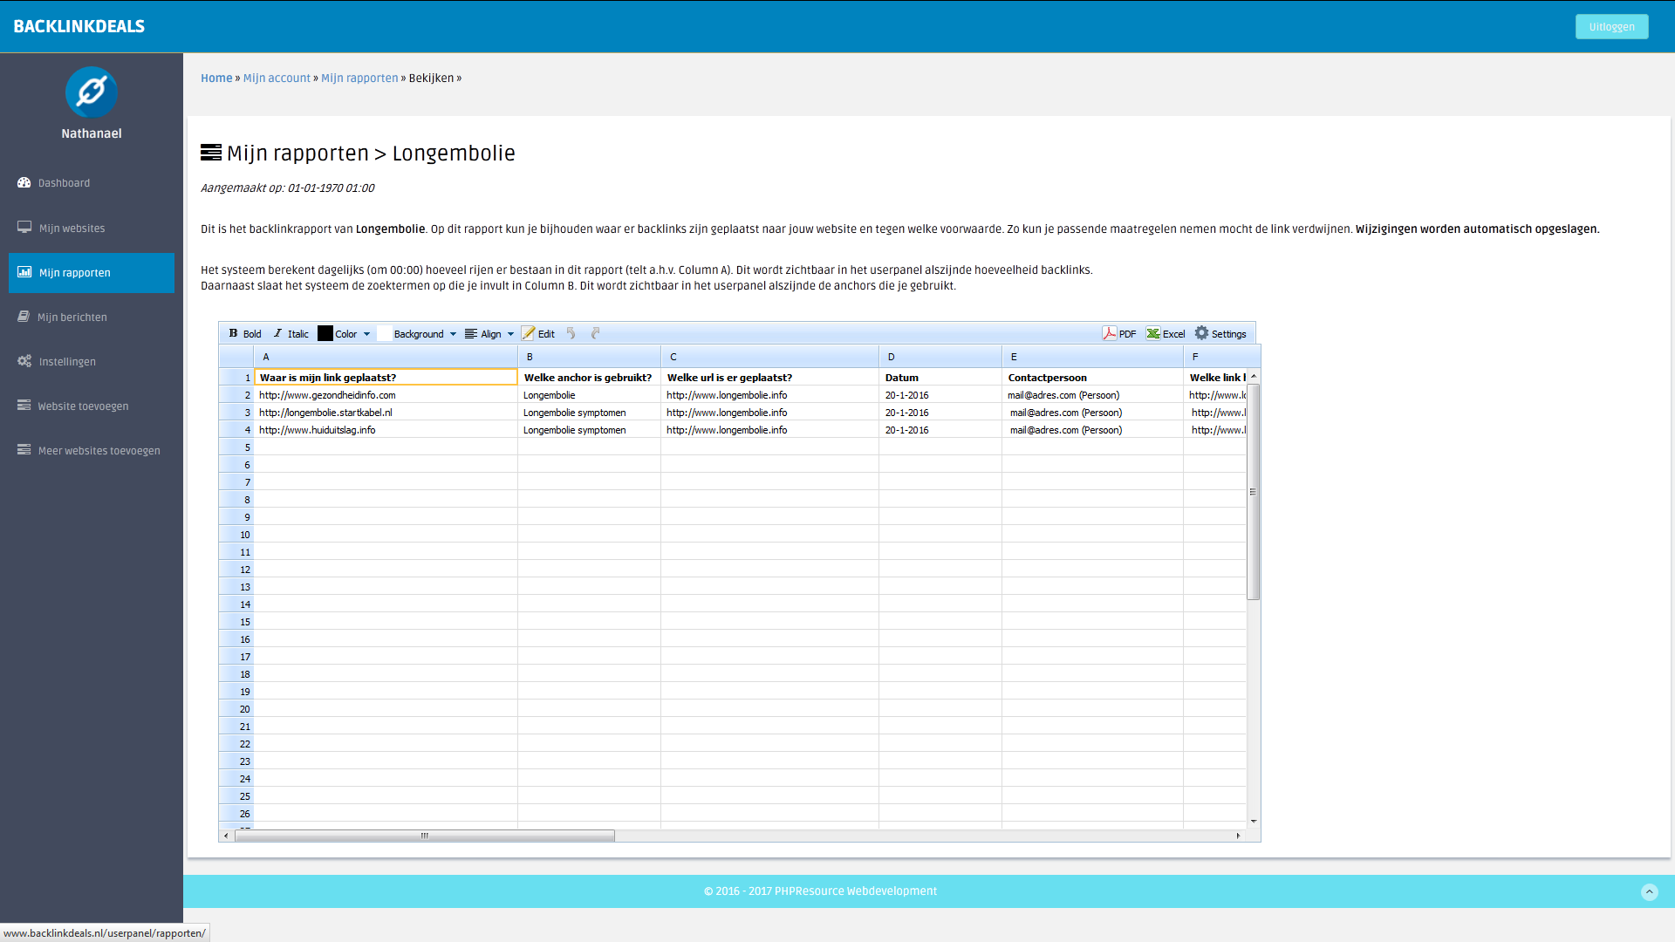Viewport: 1675px width, 942px height.
Task: Click the vertical scrollbar thumb of spreadsheet
Action: click(1254, 492)
